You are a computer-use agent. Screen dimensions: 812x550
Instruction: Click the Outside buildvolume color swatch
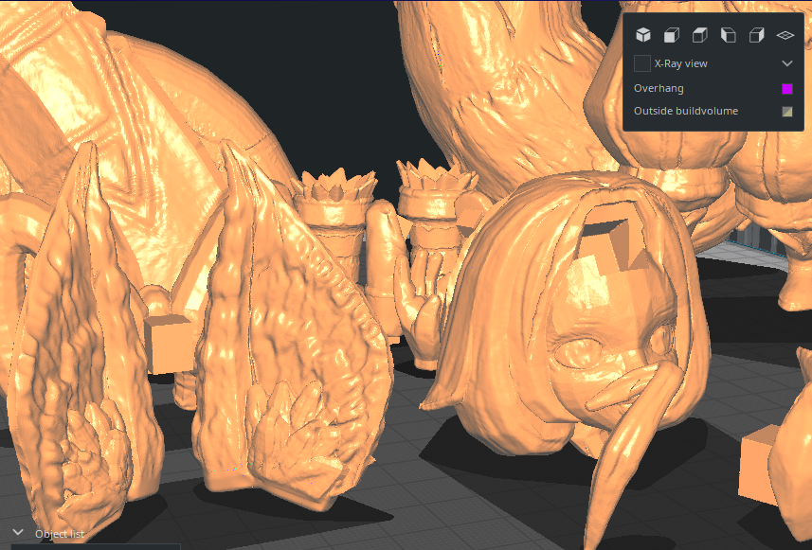coord(787,112)
